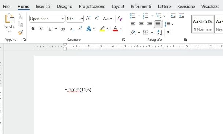Toggle bold G formatting
Image resolution: width=223 pixels, height=134 pixels.
[x=33, y=29]
